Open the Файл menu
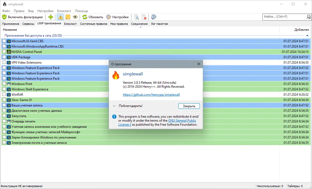The height and width of the screenshot is (189, 312). (x=6, y=11)
